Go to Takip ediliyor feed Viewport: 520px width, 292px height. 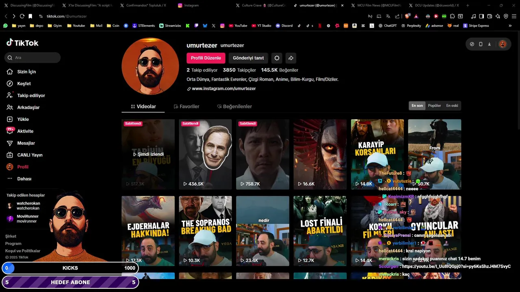pos(26,95)
